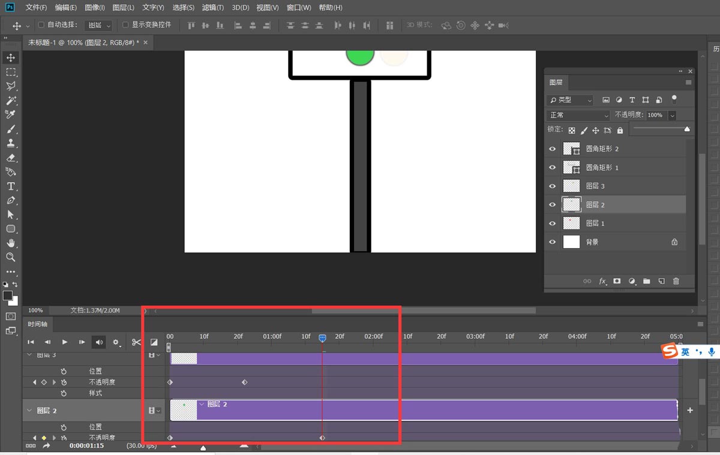Click the timeline transition icon beside the scissors
Image resolution: width=720 pixels, height=455 pixels.
154,342
